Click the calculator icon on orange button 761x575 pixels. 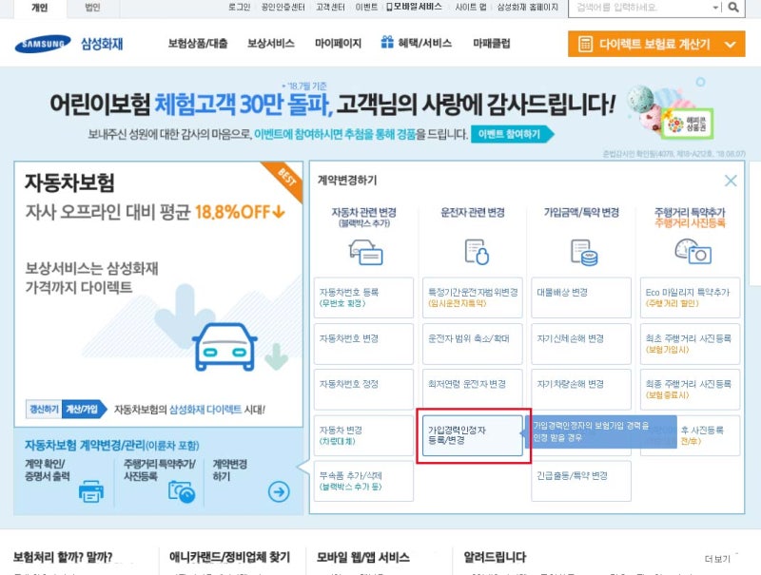click(585, 44)
